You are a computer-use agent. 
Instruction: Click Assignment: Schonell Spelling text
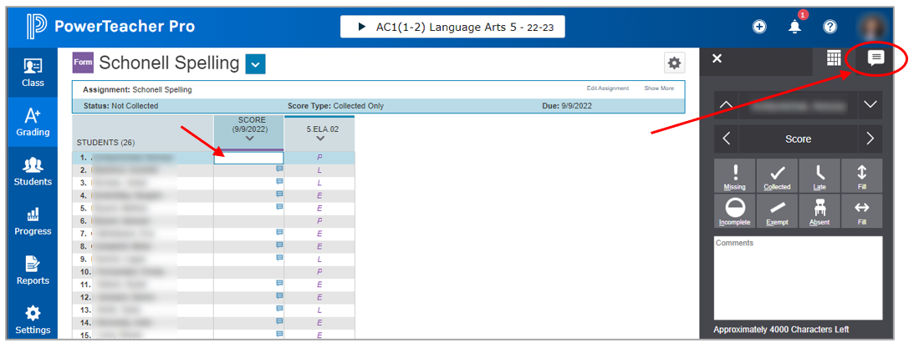[137, 90]
